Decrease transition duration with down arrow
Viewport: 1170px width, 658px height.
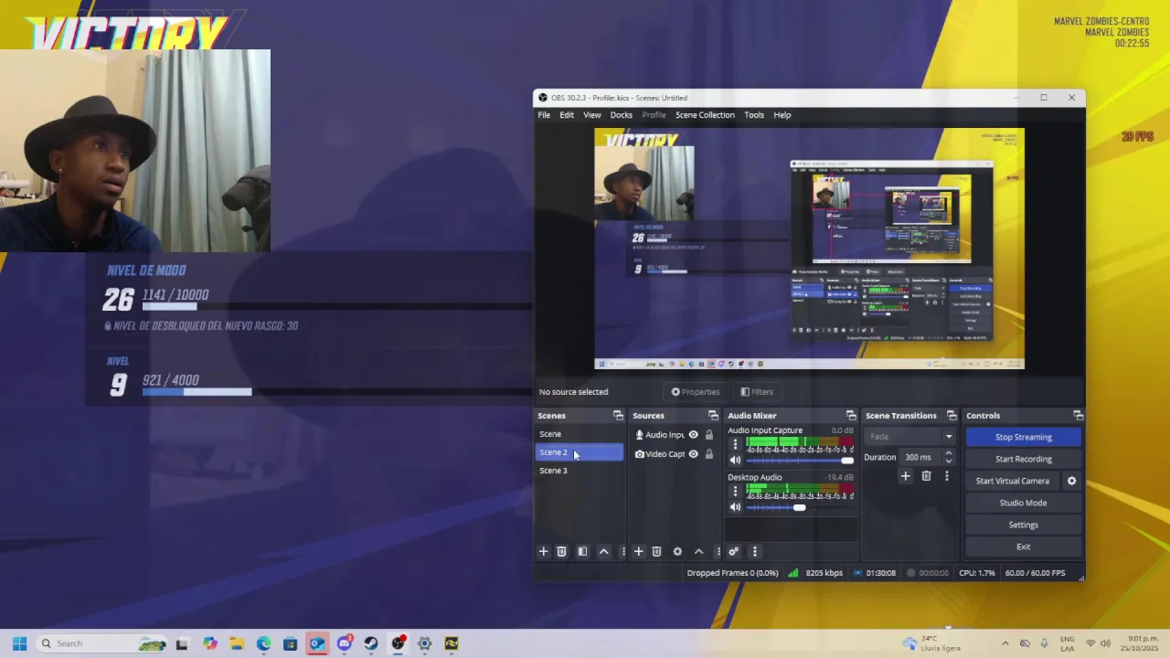point(948,461)
